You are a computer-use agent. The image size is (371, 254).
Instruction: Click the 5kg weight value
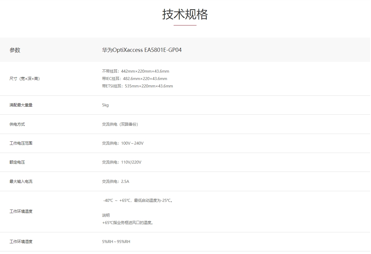point(105,105)
